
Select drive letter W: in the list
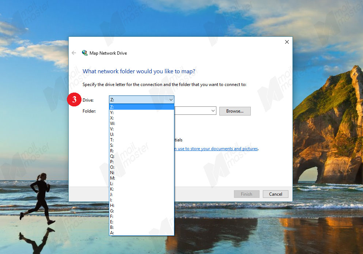click(141, 124)
